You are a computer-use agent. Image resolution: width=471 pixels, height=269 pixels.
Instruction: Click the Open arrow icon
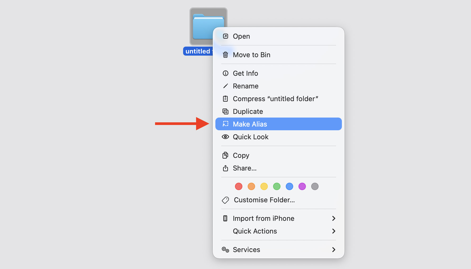click(225, 36)
